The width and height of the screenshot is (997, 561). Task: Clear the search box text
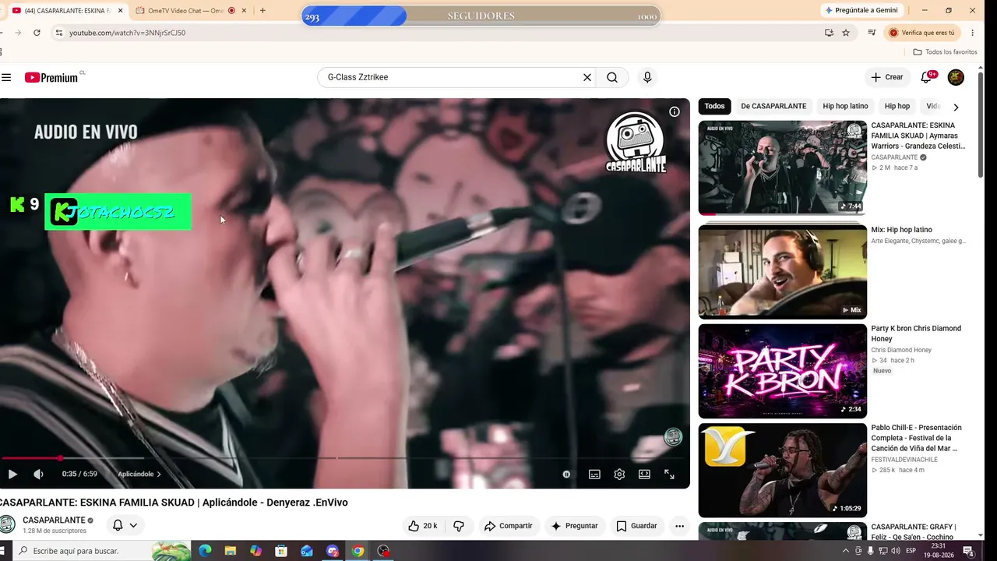[x=587, y=77]
